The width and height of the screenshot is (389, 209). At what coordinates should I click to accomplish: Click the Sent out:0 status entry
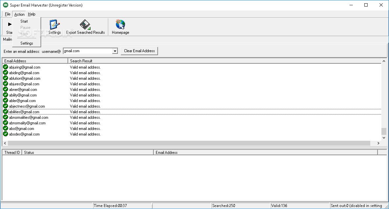pos(357,205)
